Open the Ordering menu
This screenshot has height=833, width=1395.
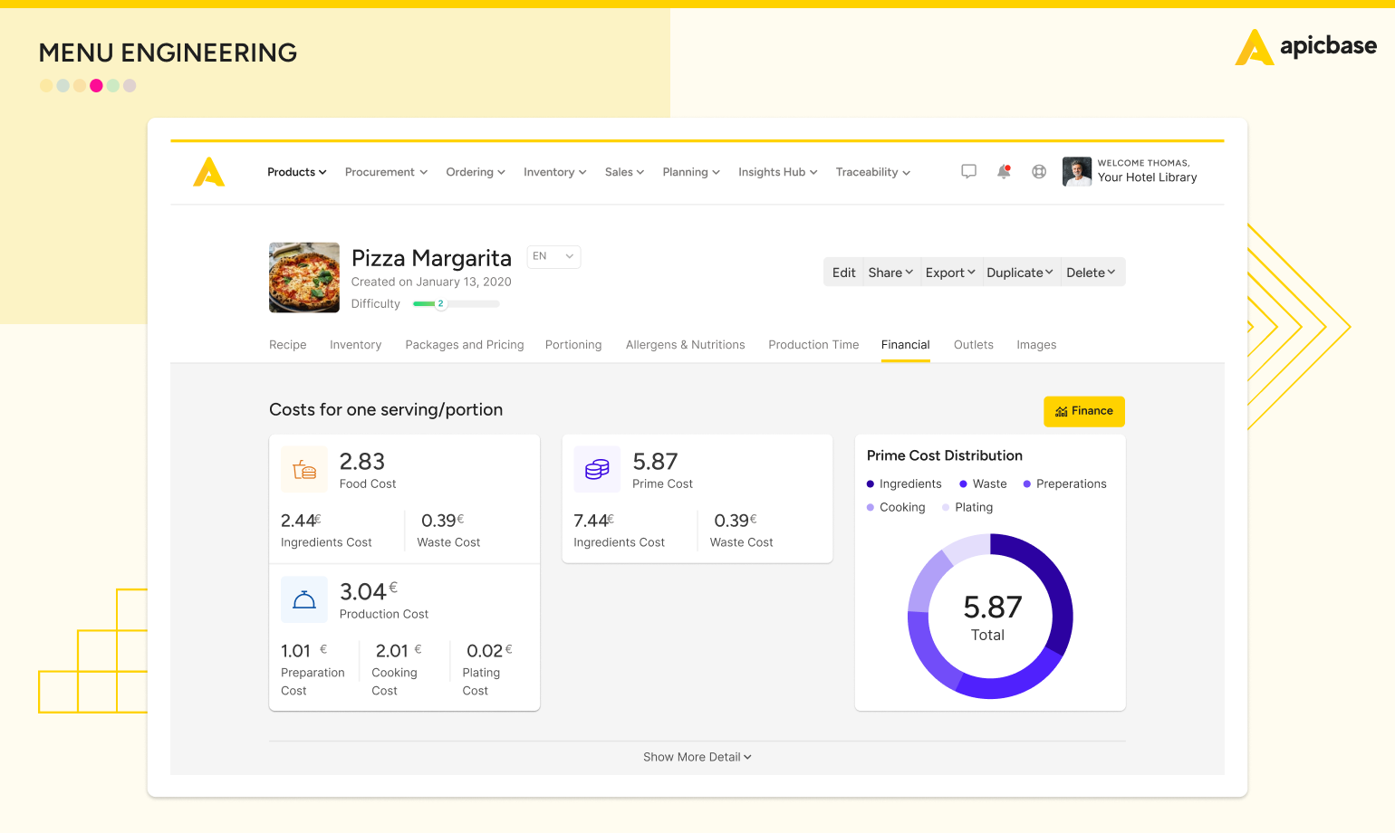click(476, 172)
